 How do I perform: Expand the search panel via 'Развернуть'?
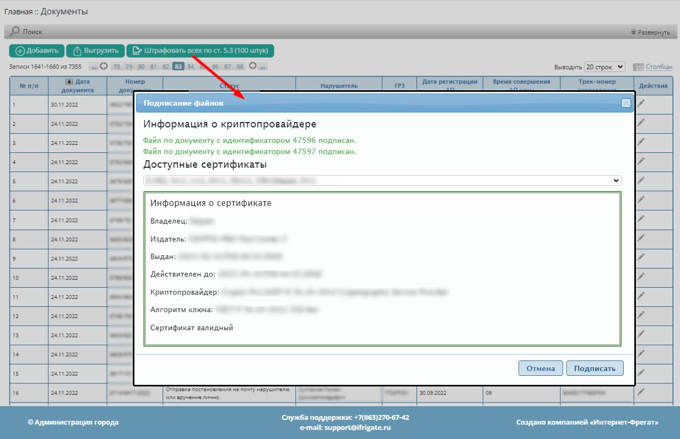click(x=650, y=32)
